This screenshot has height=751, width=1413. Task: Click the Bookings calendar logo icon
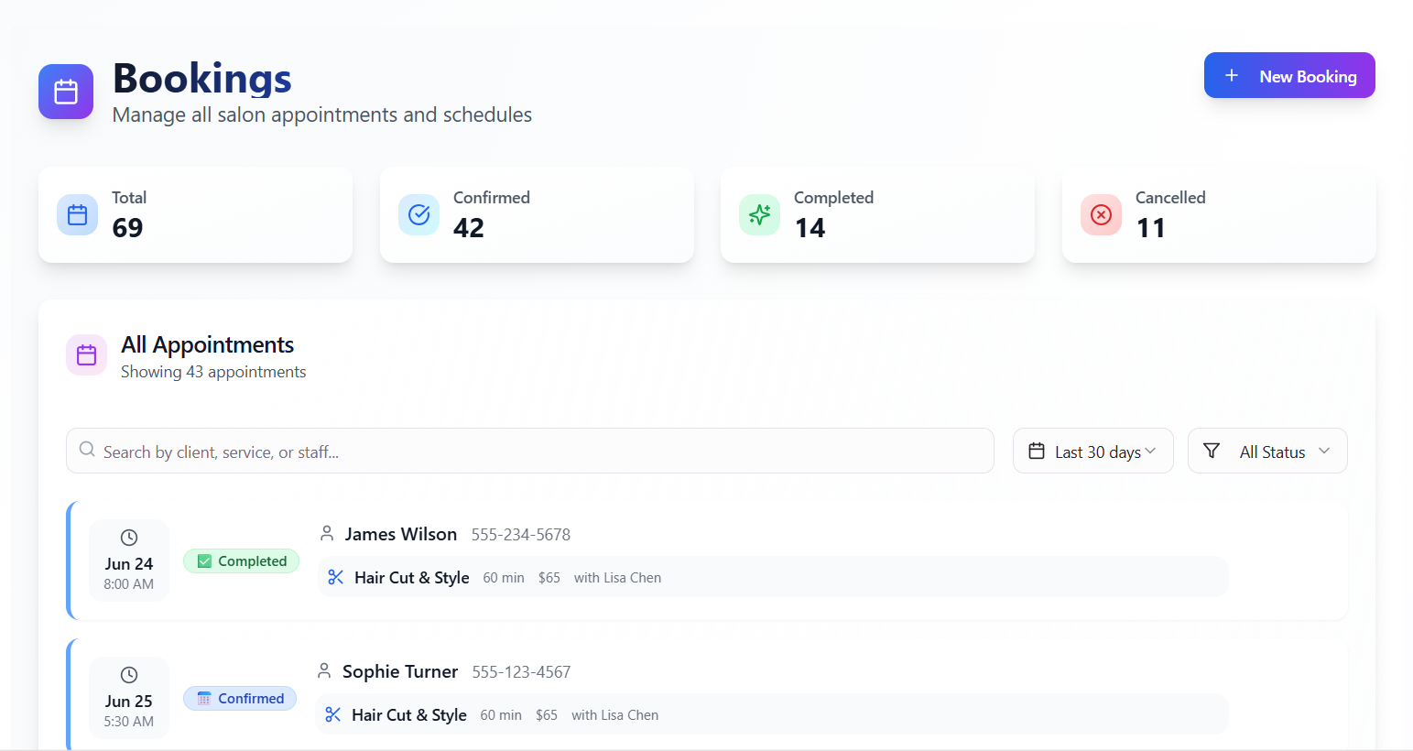(66, 92)
